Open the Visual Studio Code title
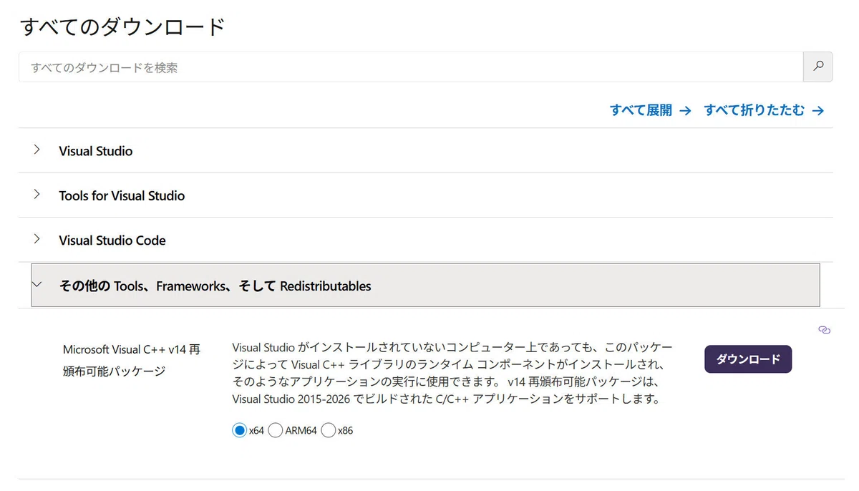The width and height of the screenshot is (859, 491). coord(112,240)
